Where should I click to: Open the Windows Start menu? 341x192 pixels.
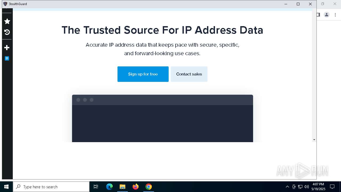6,187
